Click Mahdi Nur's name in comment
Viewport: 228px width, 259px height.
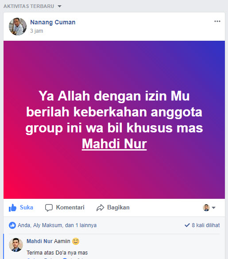point(40,241)
